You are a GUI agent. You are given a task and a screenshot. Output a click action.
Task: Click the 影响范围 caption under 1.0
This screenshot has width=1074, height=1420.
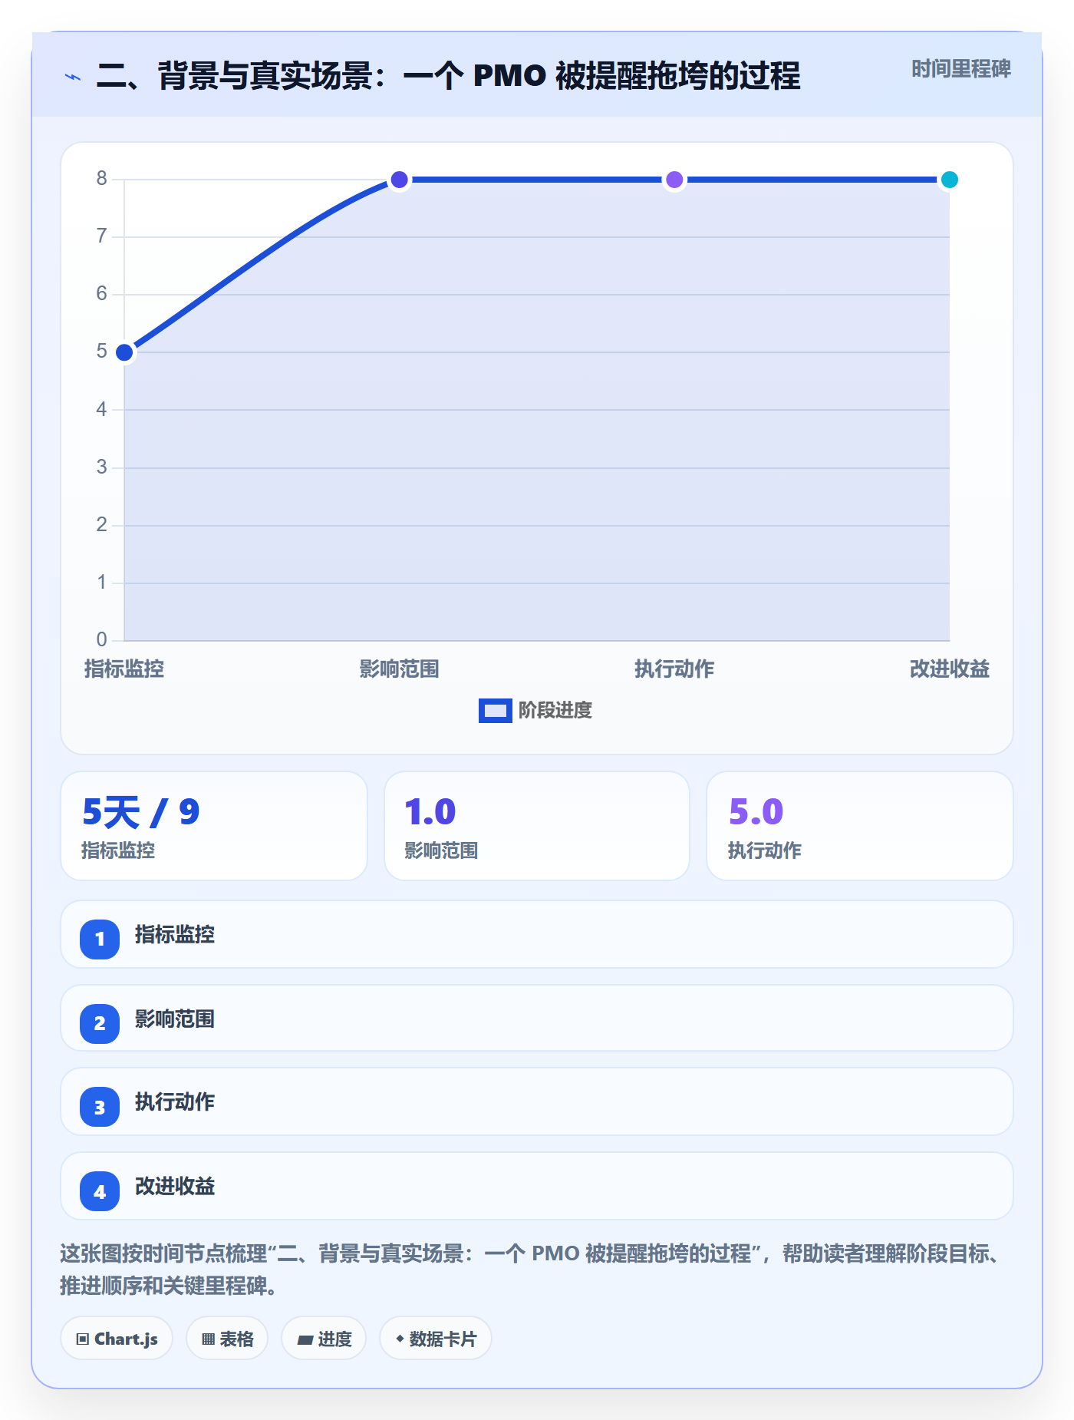coord(441,850)
